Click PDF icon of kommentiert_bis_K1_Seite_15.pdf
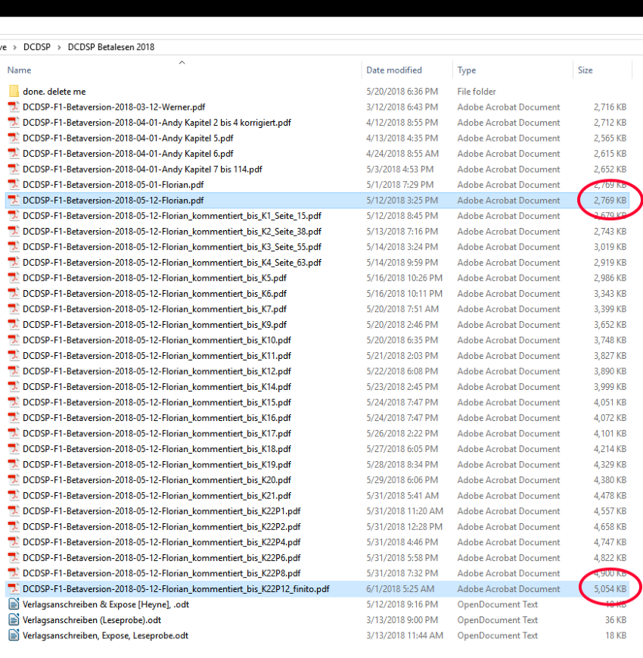The width and height of the screenshot is (643, 658). coord(13,216)
